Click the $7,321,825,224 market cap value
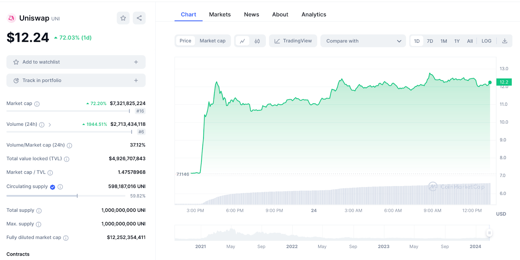520x260 pixels. point(128,103)
